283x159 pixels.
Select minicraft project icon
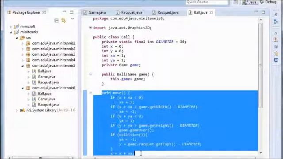coord(16,26)
